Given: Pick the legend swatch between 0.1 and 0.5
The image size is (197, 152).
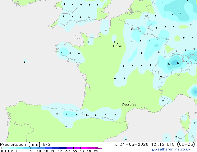Looking at the screenshot, I should click(x=5, y=148).
